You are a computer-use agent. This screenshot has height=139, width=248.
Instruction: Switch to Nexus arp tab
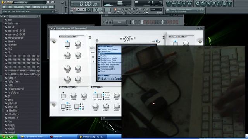tap(93, 57)
